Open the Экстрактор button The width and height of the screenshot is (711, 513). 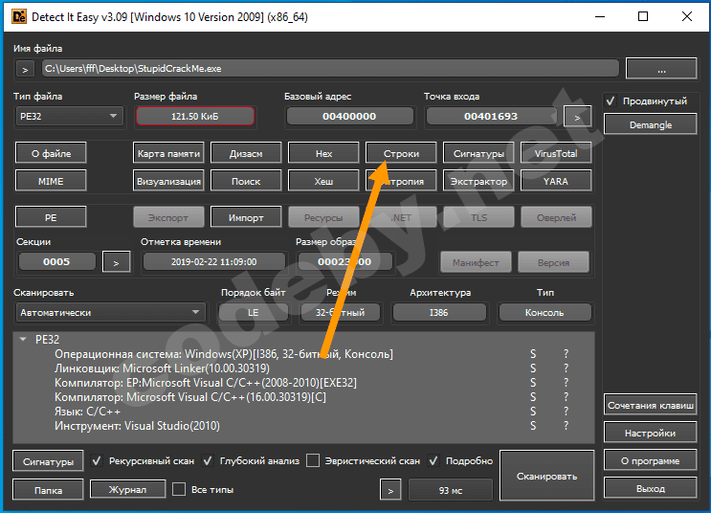click(478, 181)
